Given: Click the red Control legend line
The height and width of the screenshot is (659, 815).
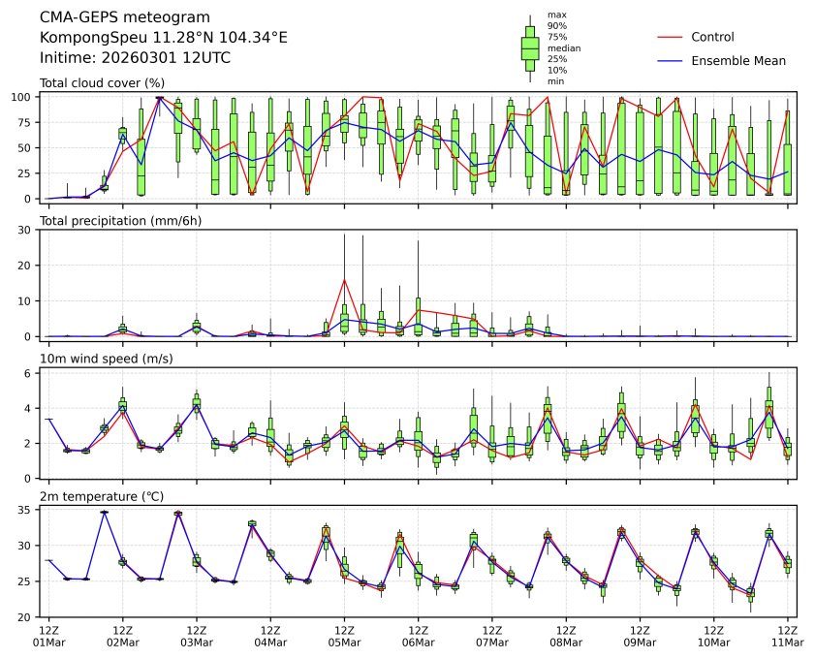Looking at the screenshot, I should pos(670,37).
